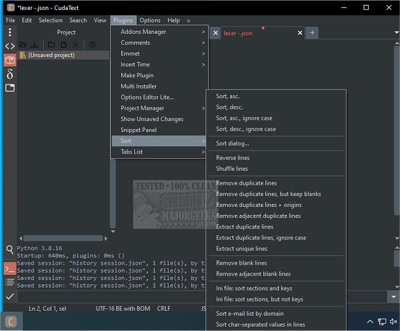Close the lexer -.json tab
This screenshot has width=400, height=331.
[x=300, y=33]
